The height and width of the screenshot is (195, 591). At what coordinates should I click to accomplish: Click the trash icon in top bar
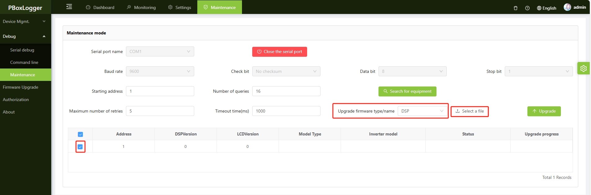click(x=516, y=8)
